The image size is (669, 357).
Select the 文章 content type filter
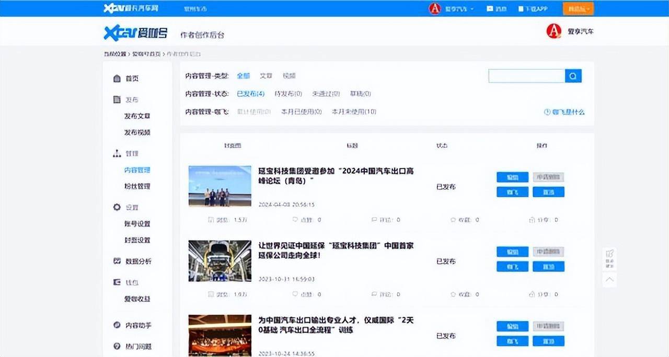pyautogui.click(x=266, y=76)
